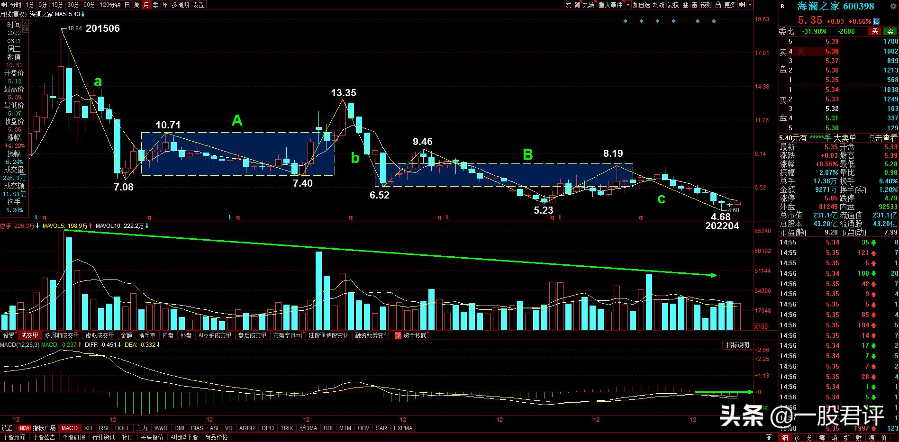The image size is (899, 442).
Task: Toggle the 预测 forecast feature
Action: (x=706, y=5)
